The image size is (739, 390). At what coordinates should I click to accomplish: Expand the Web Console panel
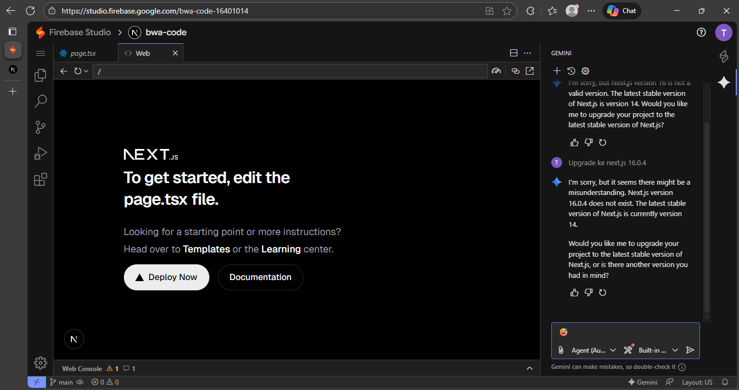[530, 368]
